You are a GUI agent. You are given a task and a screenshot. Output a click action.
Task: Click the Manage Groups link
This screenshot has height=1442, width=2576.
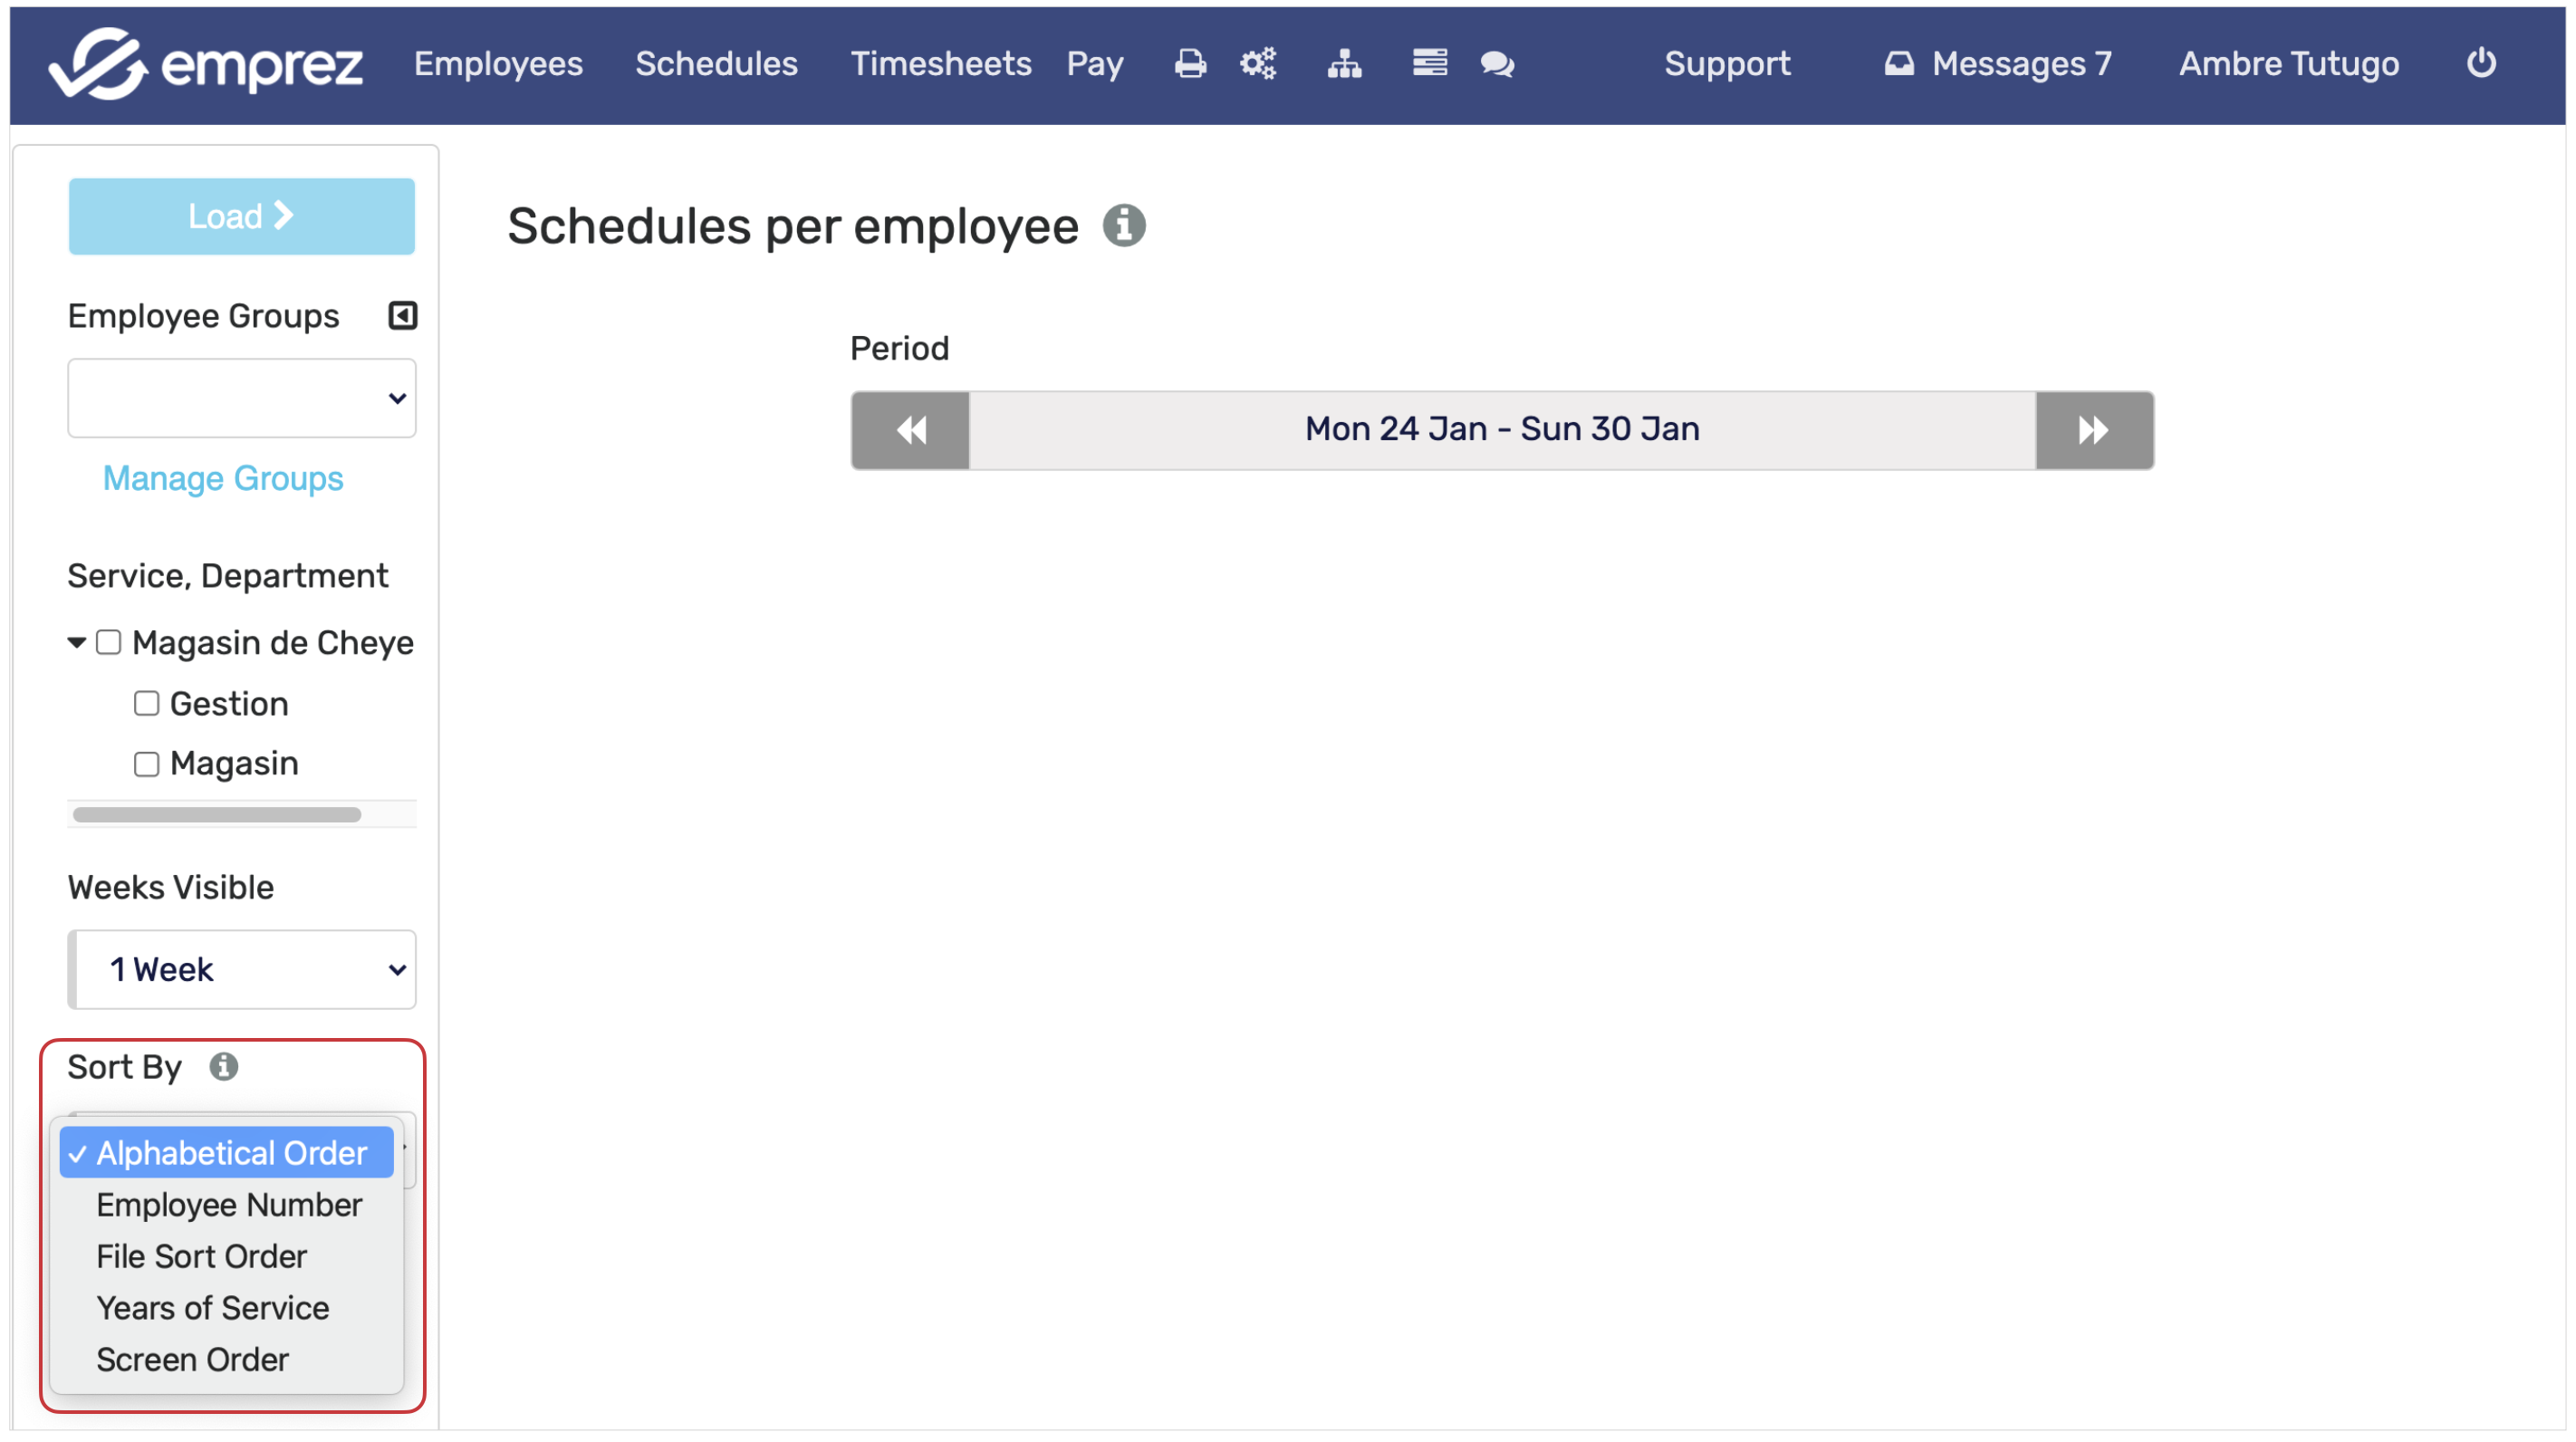pos(223,478)
